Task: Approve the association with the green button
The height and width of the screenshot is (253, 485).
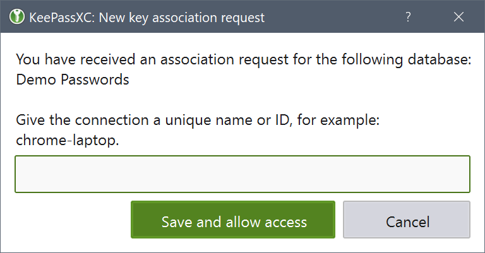Action: coord(233,221)
